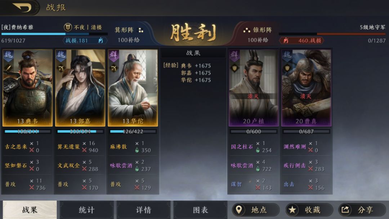389x219 pixels.
Task: Click the map pin 地点 icon
Action: point(239,210)
